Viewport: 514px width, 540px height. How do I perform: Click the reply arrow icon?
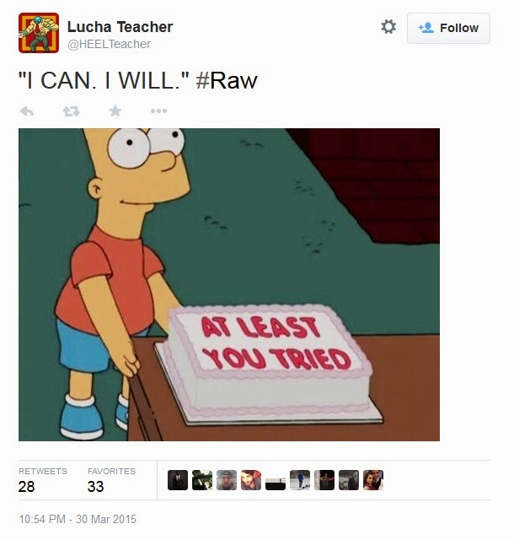tap(27, 111)
